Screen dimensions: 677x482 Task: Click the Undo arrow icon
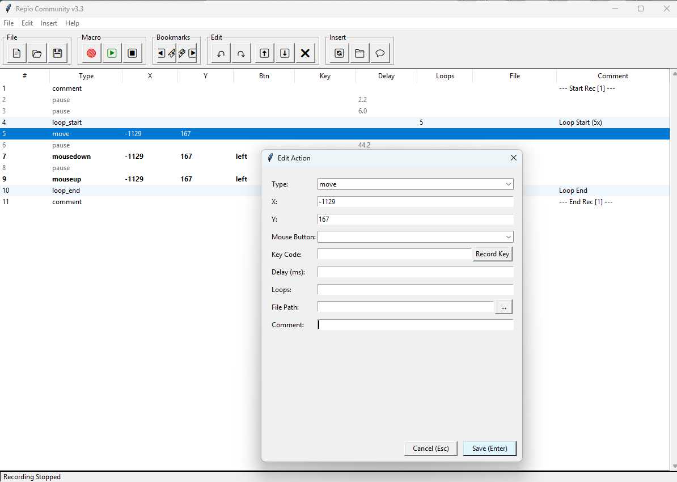(x=221, y=53)
